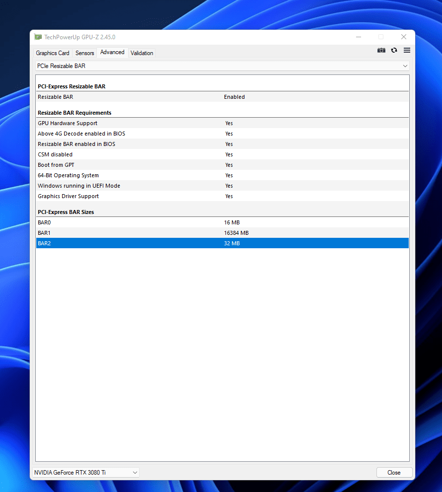Image resolution: width=442 pixels, height=492 pixels.
Task: Click the GPU-Z application icon in the title bar
Action: [x=38, y=37]
